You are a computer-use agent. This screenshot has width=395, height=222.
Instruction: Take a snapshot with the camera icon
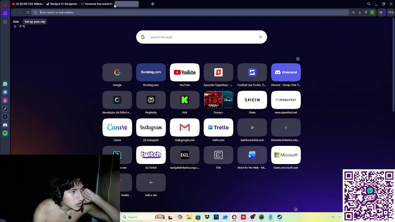[x=354, y=12]
